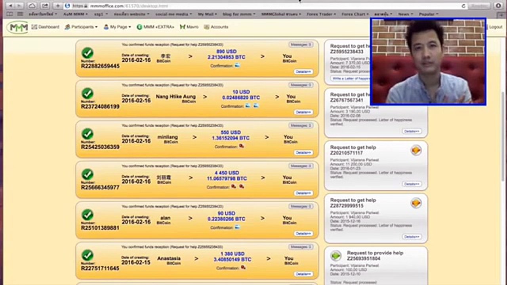Viewport: 507px width, 285px height.
Task: Click green checkmark on order R25101389881
Action: [88, 215]
